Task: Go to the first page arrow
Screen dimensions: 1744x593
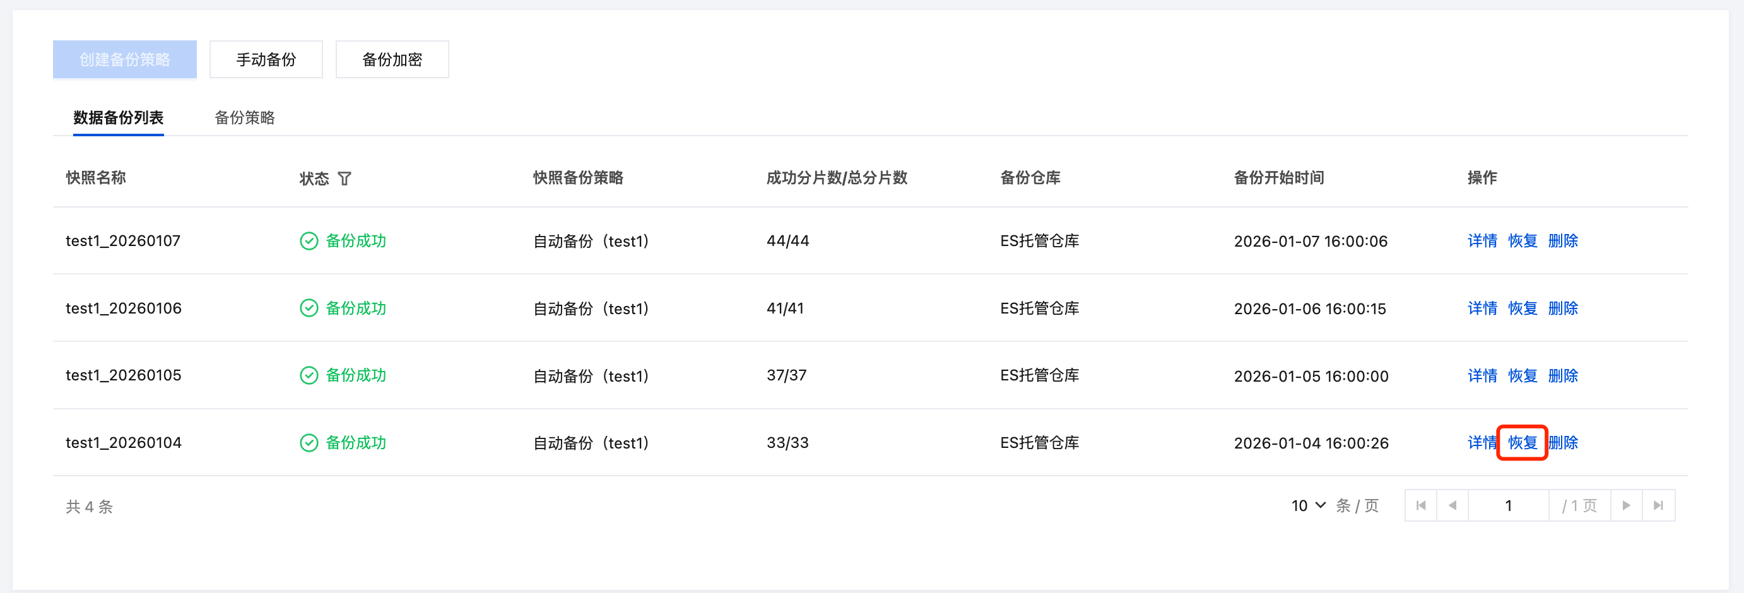Action: point(1420,506)
